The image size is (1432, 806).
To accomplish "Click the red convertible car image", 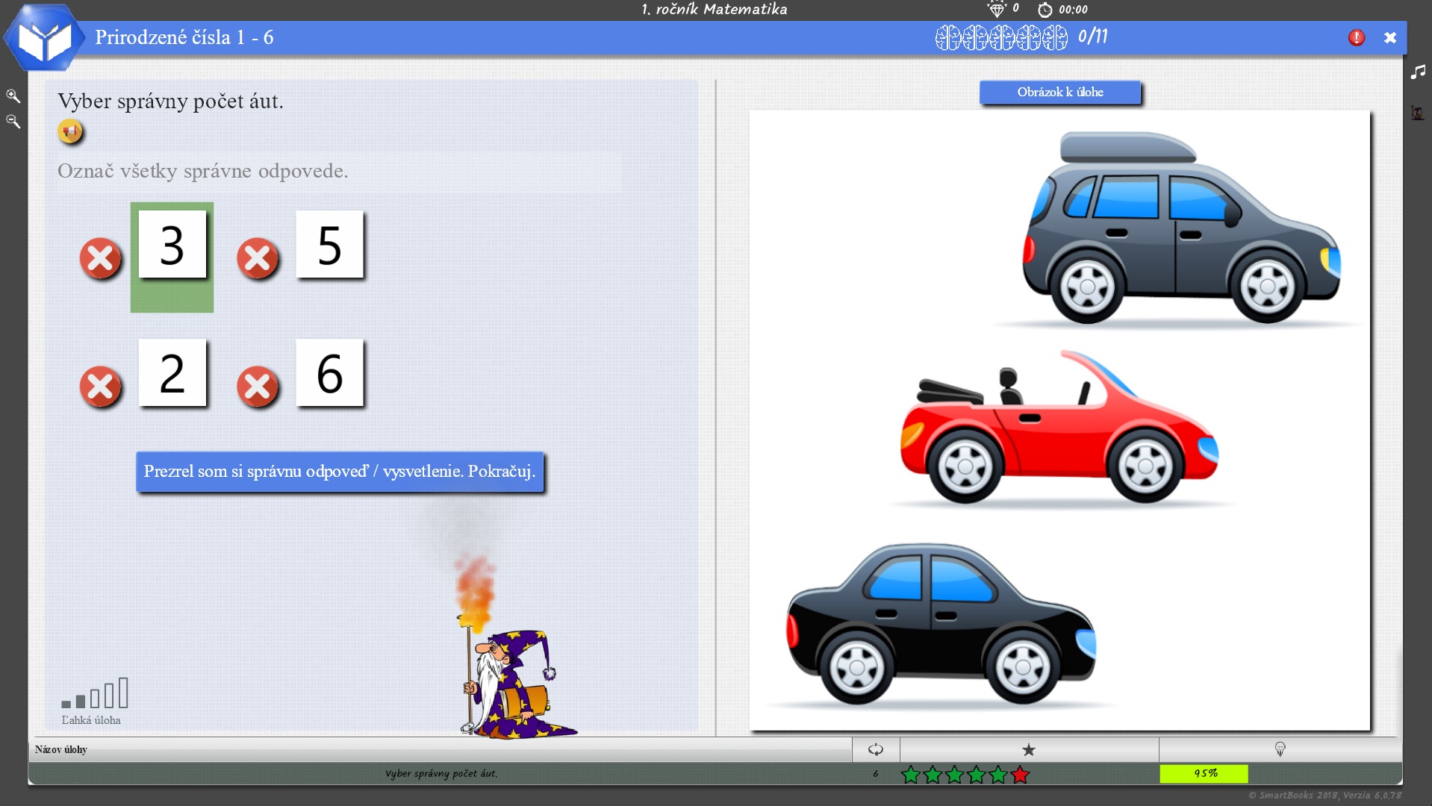I will (1059, 433).
